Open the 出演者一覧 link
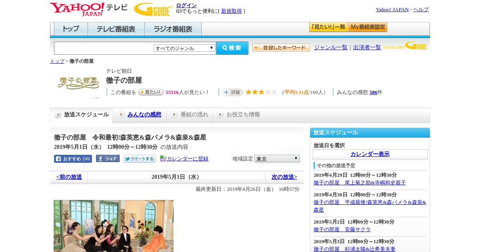The image size is (480, 252). [x=367, y=47]
